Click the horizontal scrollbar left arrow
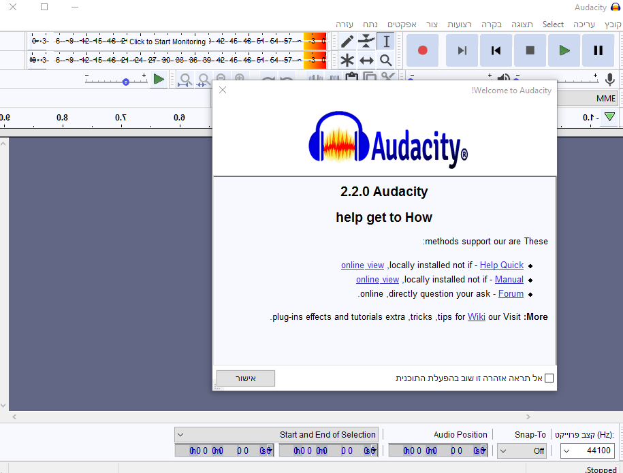Screen dimensions: 623x473 click(14, 417)
